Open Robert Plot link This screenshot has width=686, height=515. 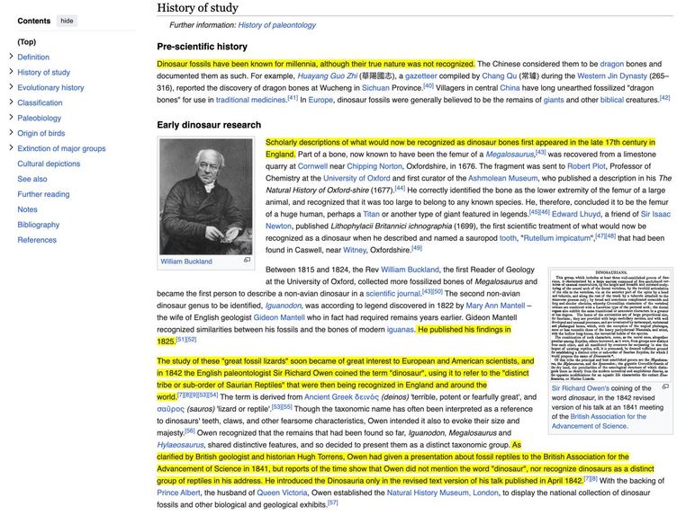[586, 166]
